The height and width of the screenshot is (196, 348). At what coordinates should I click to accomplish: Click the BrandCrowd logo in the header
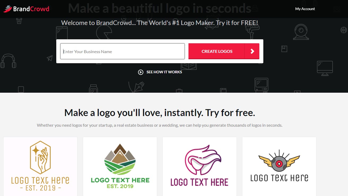click(x=26, y=9)
